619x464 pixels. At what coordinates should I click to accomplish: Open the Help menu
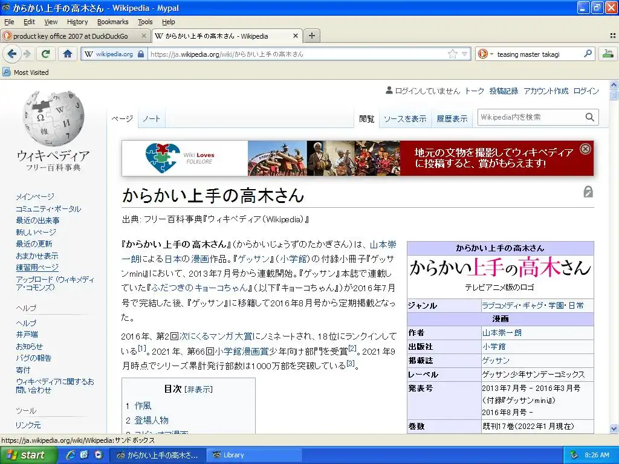168,22
